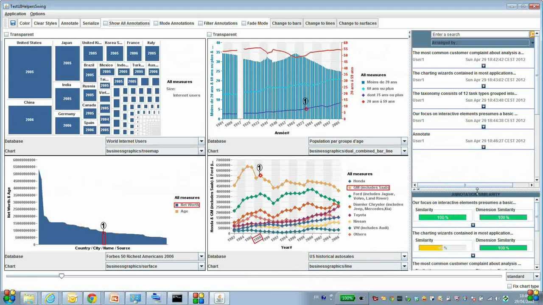543x305 pixels.
Task: Expand the 'Annotate' entry plus icon
Action: [x=483, y=147]
